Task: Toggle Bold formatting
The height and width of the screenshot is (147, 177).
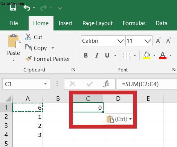Action: pos(86,55)
